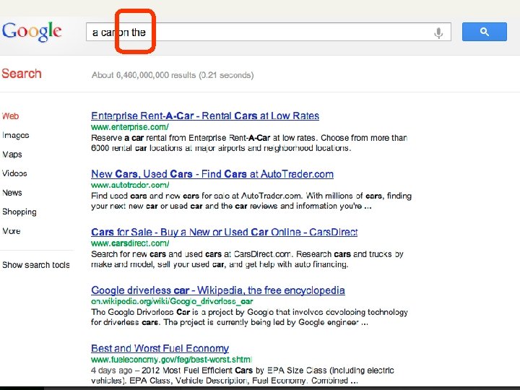
Task: Open the AutoTrader New Cars result title
Action: (x=212, y=174)
